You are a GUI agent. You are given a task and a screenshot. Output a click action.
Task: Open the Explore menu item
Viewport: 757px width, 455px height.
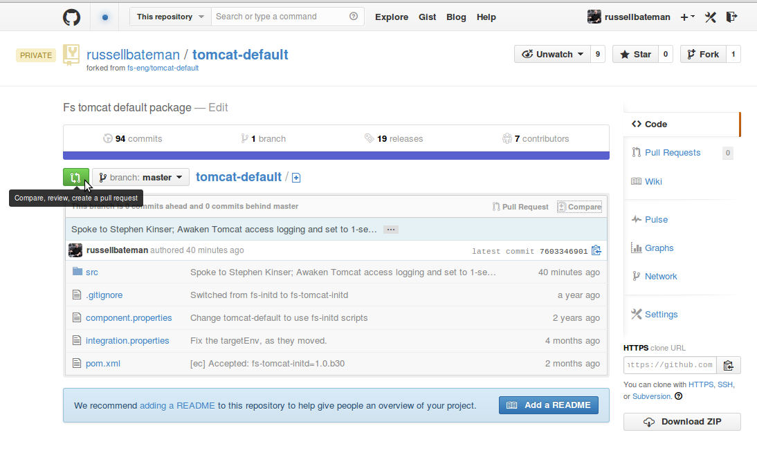pyautogui.click(x=392, y=17)
